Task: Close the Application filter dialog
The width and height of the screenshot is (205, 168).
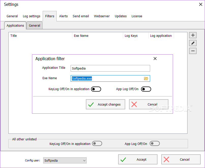Action: click(155, 59)
